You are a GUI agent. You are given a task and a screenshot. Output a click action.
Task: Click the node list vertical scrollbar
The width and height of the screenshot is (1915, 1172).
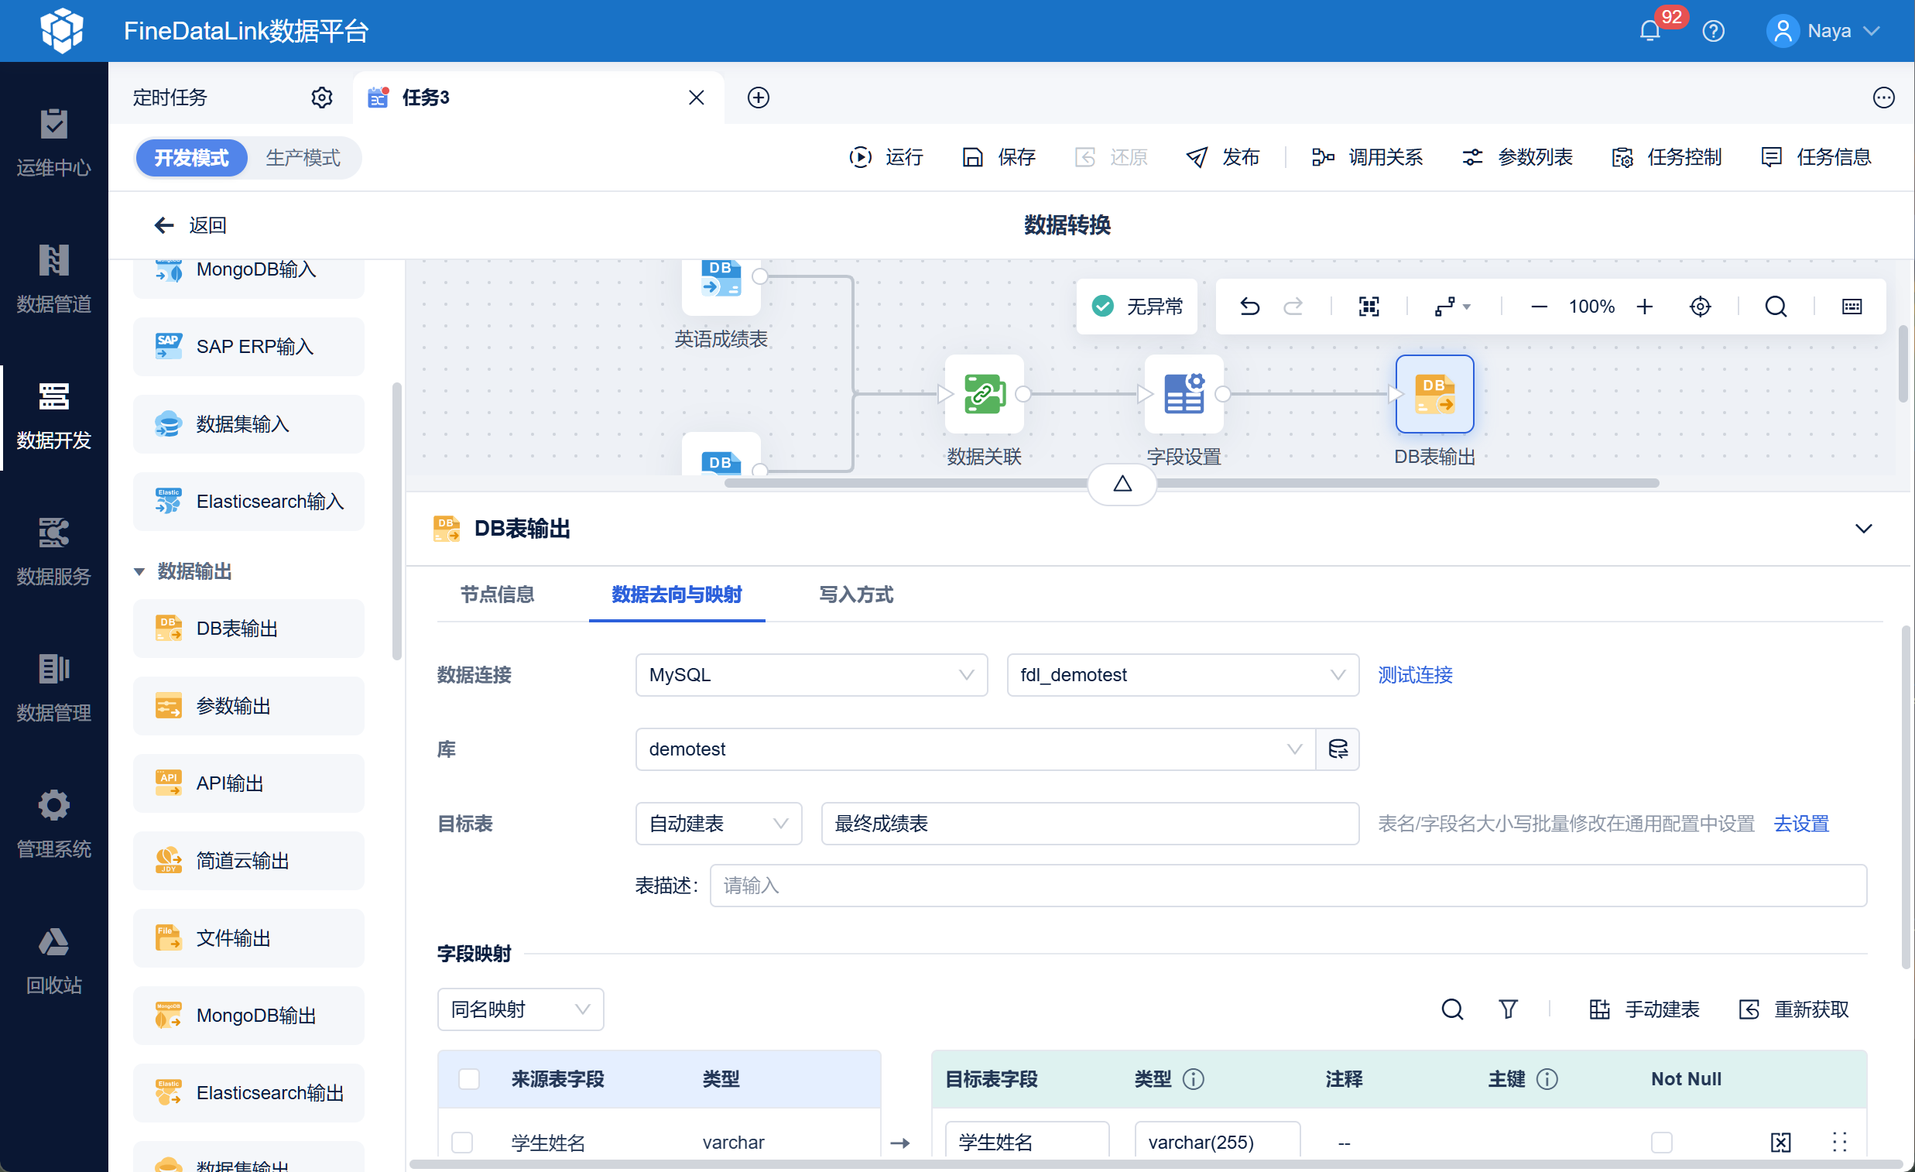(x=397, y=521)
